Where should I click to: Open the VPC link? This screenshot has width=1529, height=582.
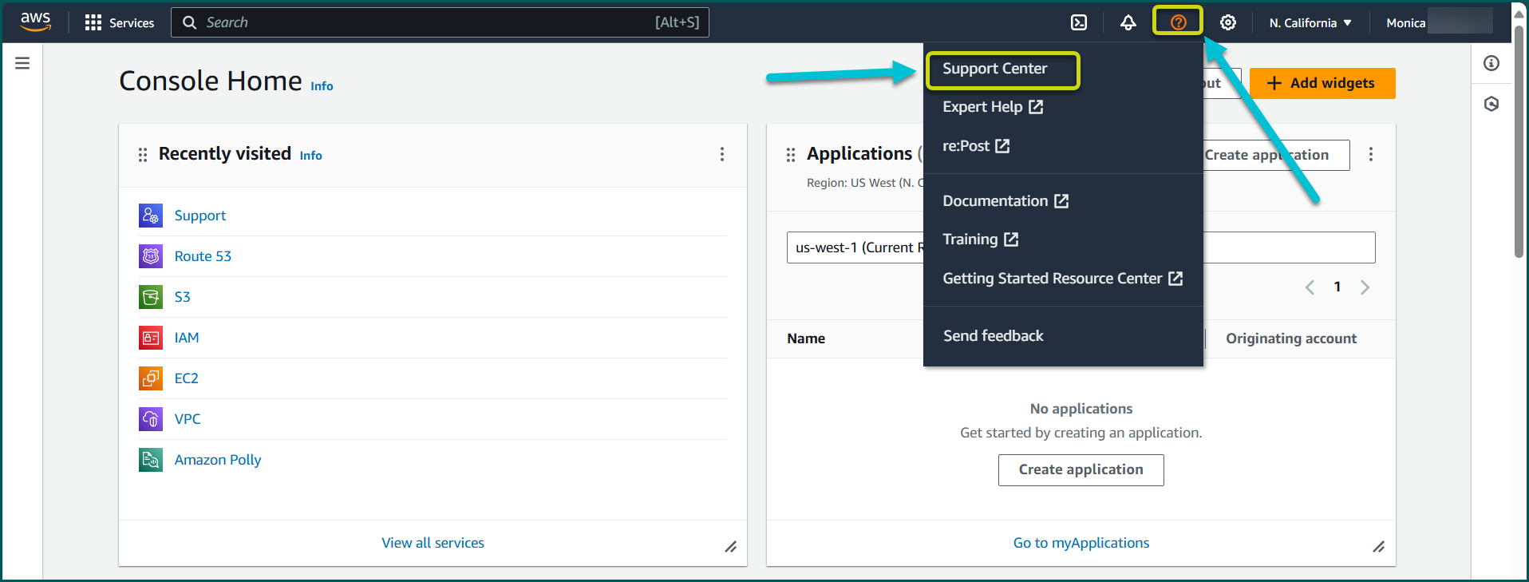[188, 419]
